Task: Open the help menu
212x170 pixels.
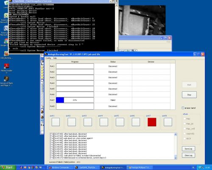Action: pos(55,58)
